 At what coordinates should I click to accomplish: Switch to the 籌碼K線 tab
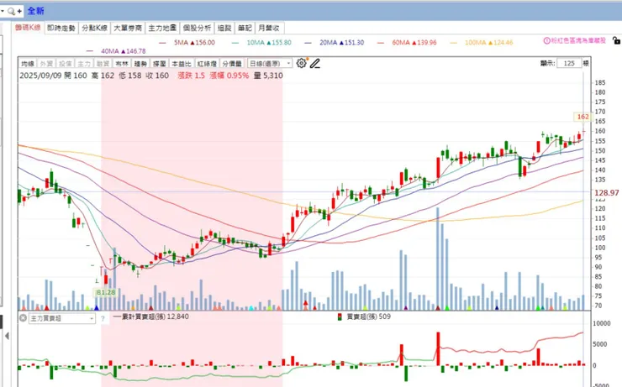(x=28, y=28)
